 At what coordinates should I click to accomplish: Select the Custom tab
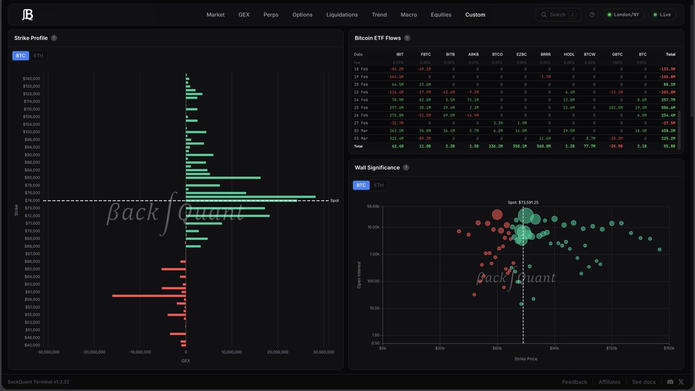pos(475,14)
